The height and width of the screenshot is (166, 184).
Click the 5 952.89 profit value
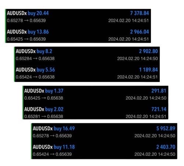166,128
